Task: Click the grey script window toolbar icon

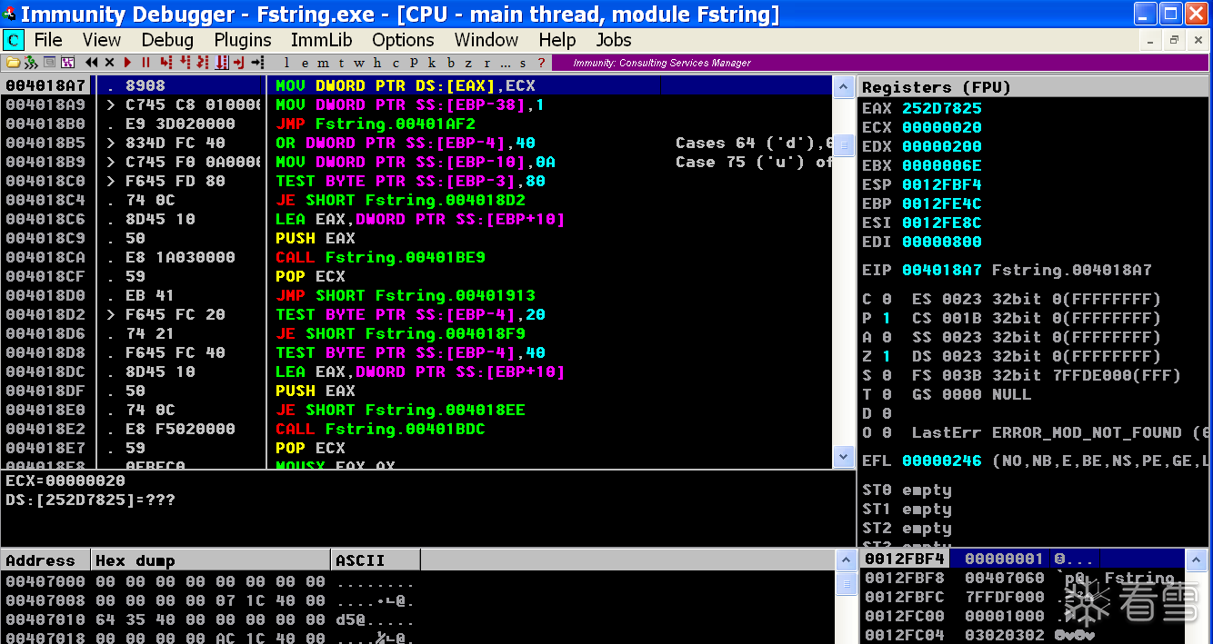Action: coord(50,63)
